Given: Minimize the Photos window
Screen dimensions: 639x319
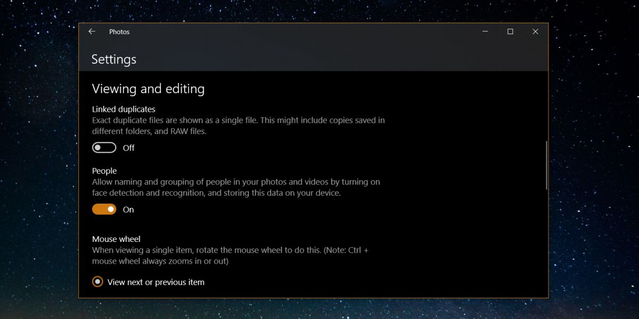Looking at the screenshot, I should pos(485,32).
